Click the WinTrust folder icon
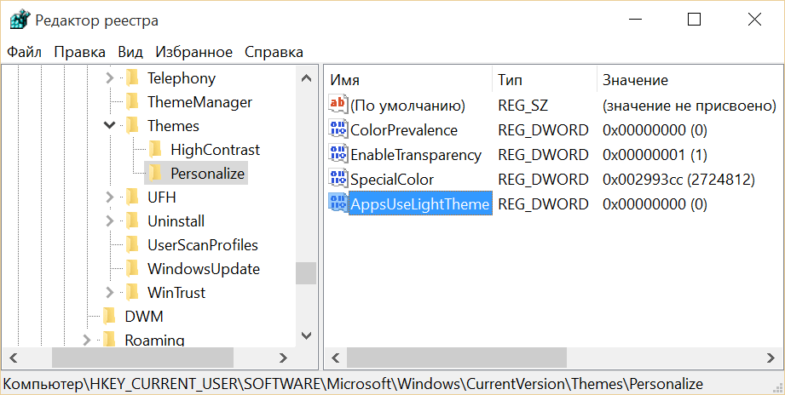The width and height of the screenshot is (785, 395). [x=132, y=292]
